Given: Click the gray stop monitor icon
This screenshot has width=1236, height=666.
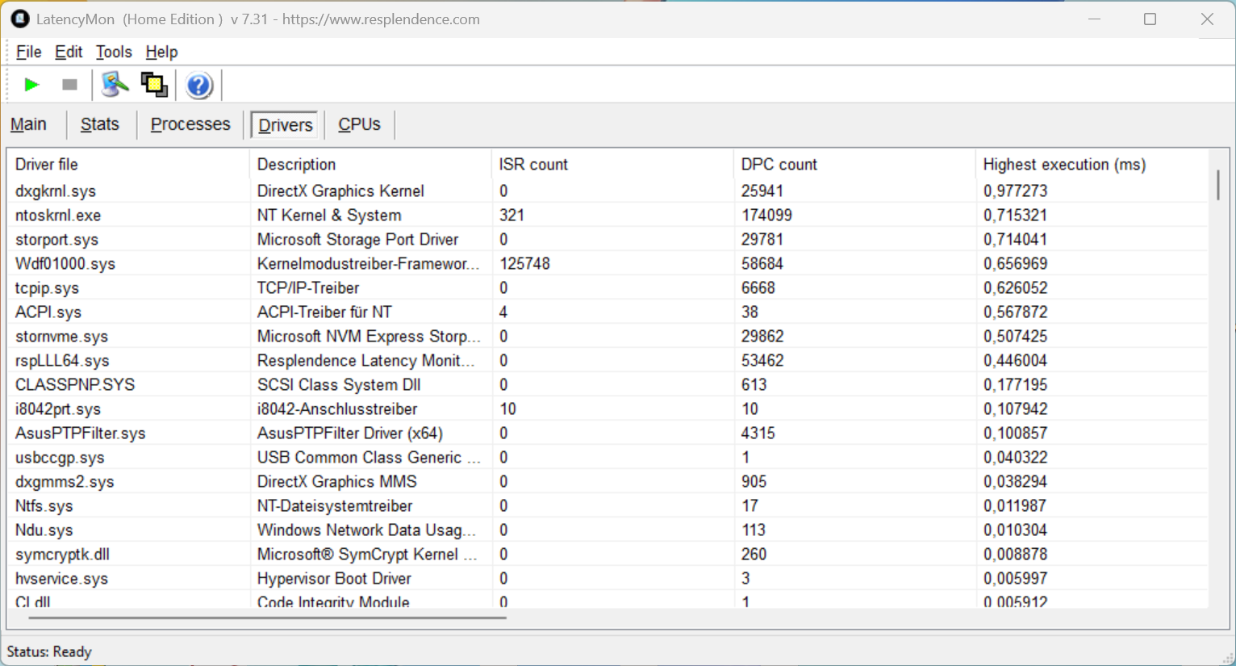Looking at the screenshot, I should point(69,85).
